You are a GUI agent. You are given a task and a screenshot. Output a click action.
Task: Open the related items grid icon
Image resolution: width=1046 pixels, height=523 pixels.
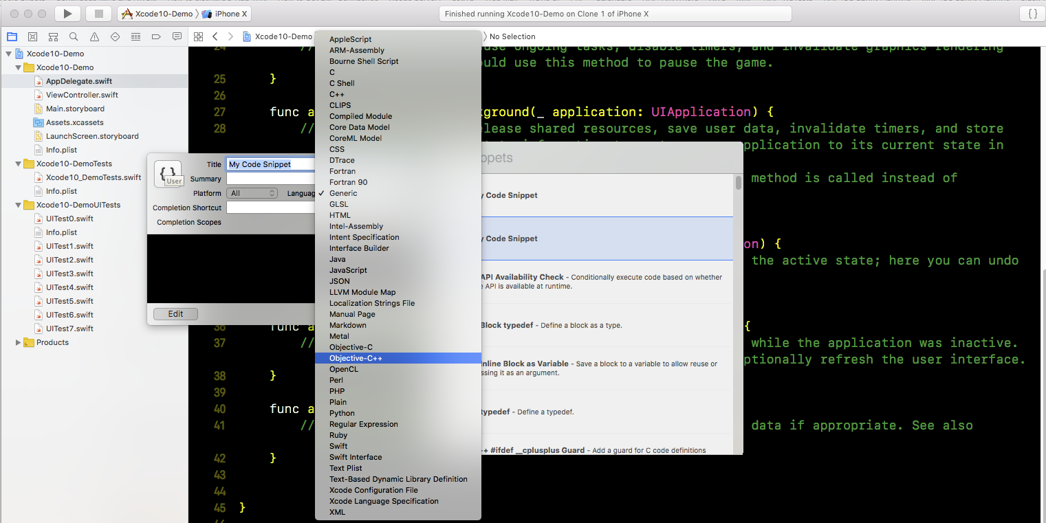coord(198,36)
